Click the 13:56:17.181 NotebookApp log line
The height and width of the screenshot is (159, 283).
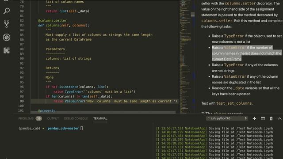214,129
